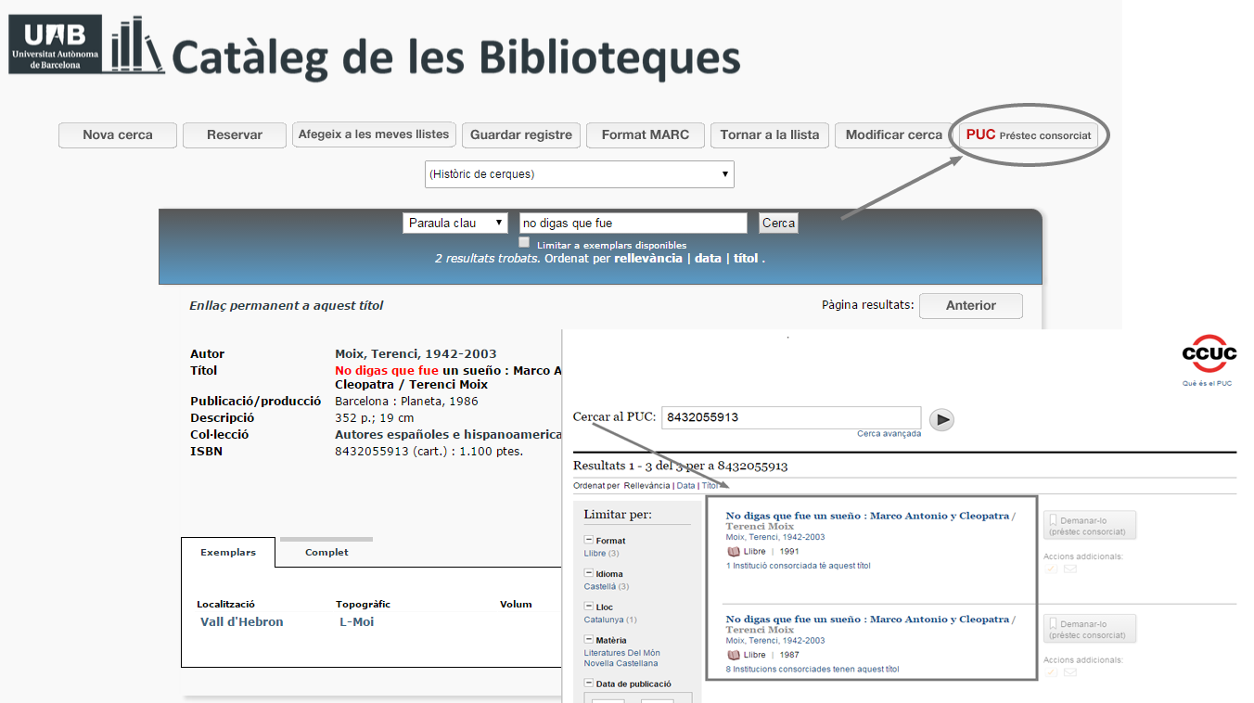1254x703 pixels.
Task: Click the library books icon in header
Action: [x=136, y=45]
